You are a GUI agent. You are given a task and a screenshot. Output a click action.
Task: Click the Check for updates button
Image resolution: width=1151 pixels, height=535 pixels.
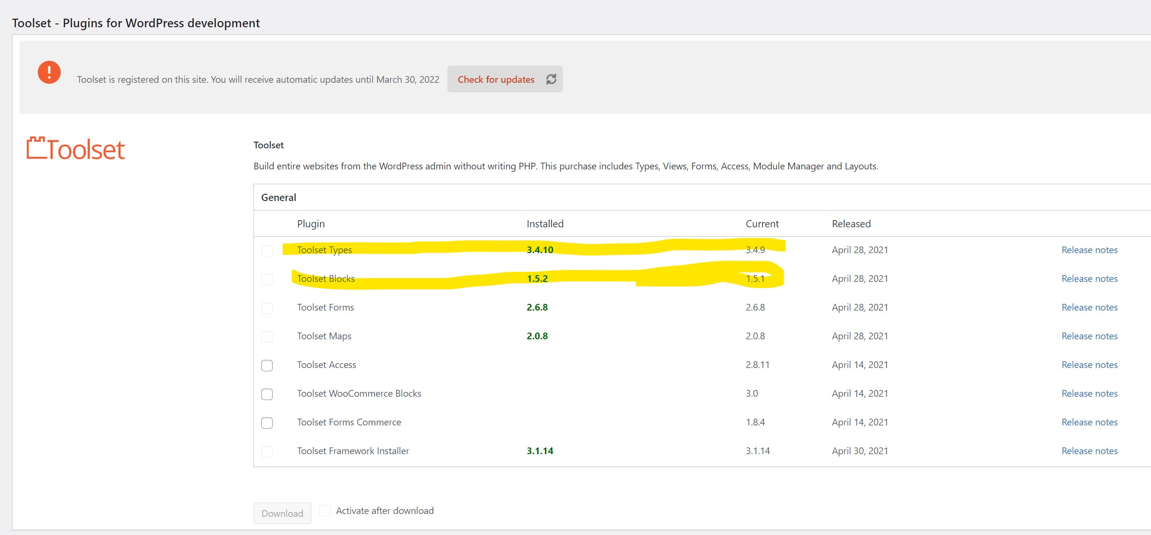pos(505,79)
